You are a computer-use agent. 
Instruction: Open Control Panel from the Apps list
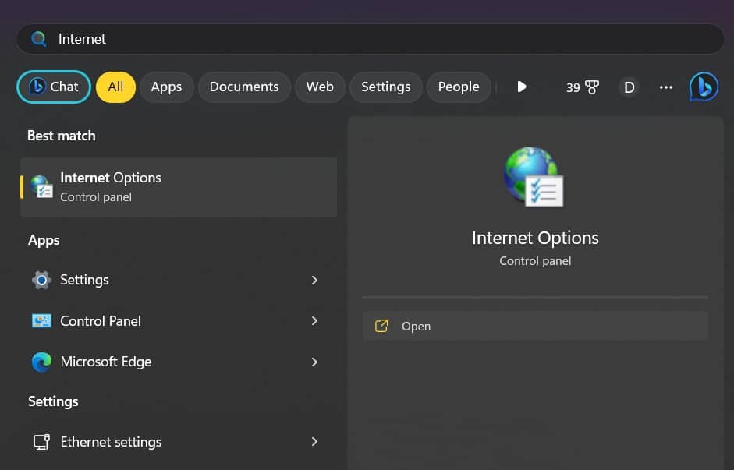click(101, 320)
